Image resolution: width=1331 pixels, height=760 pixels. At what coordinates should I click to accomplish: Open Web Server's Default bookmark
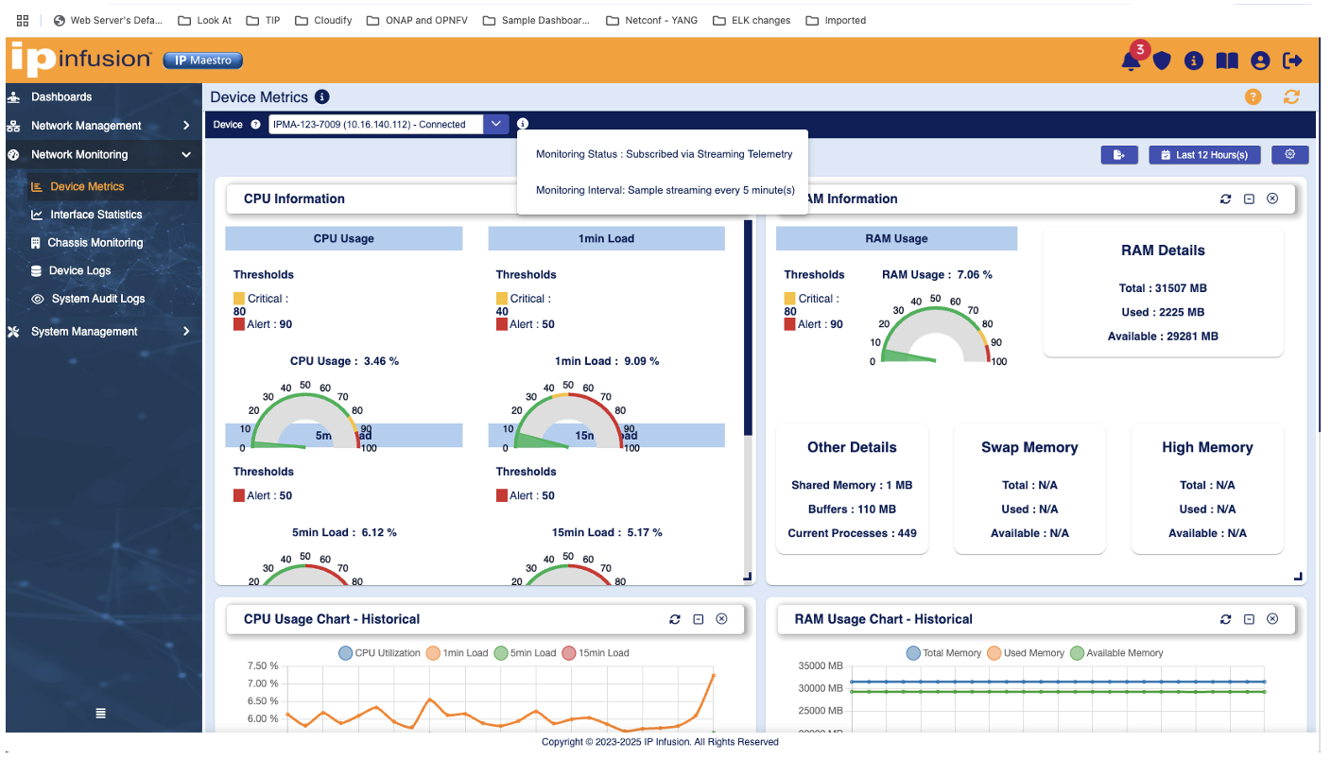[108, 20]
